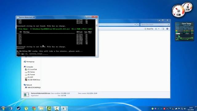
Task: Switch to Remove Watermark taskbar button
Action: (64, 108)
